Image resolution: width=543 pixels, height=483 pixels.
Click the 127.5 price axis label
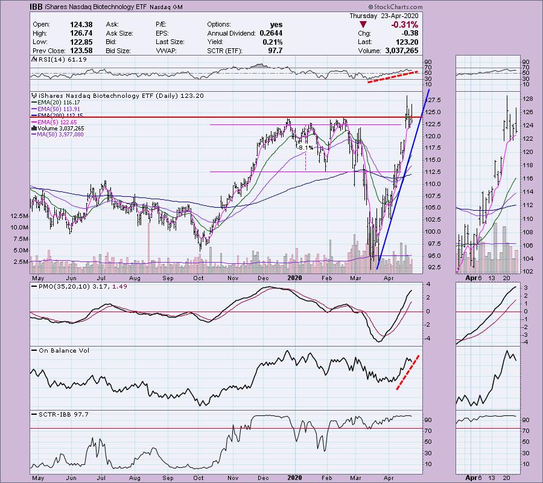tap(434, 100)
